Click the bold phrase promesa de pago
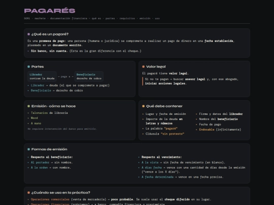 coord(52,41)
